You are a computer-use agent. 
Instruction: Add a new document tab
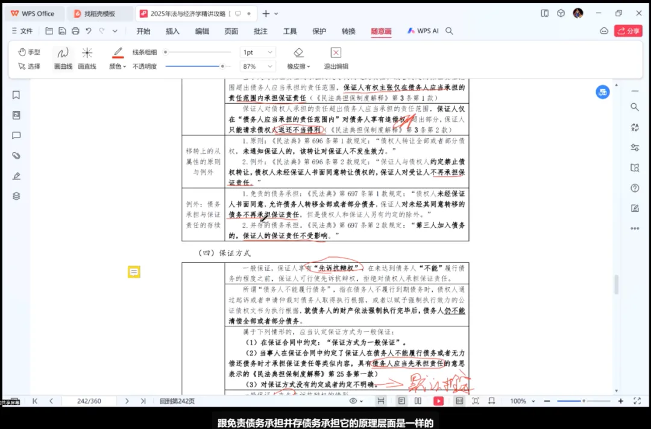click(x=266, y=14)
